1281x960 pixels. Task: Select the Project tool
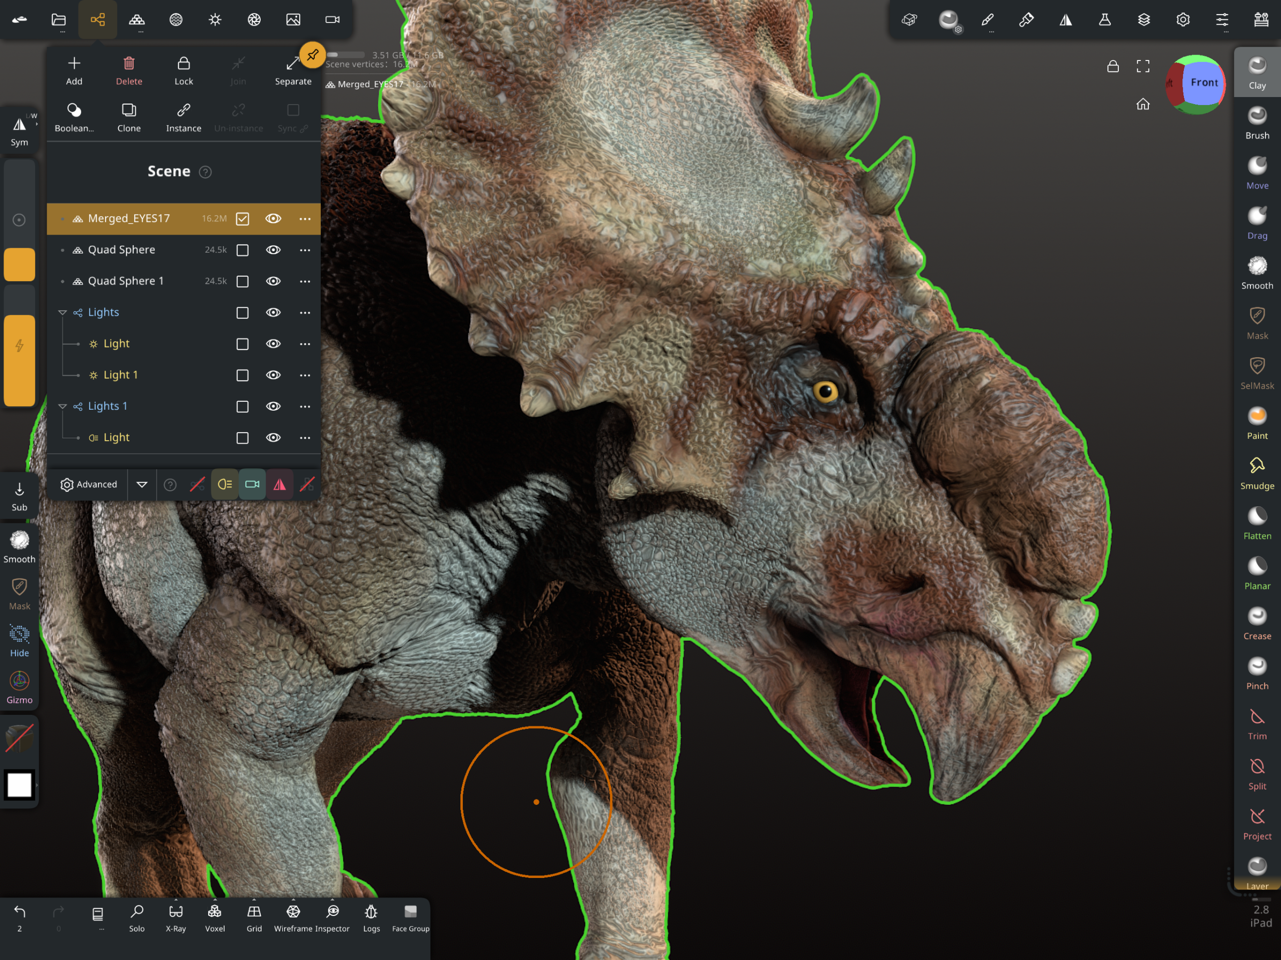tap(1256, 824)
